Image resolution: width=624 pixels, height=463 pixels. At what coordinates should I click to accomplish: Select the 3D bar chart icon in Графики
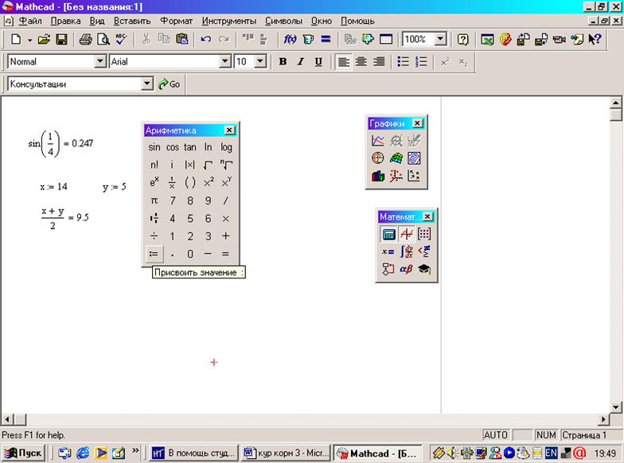tap(378, 176)
